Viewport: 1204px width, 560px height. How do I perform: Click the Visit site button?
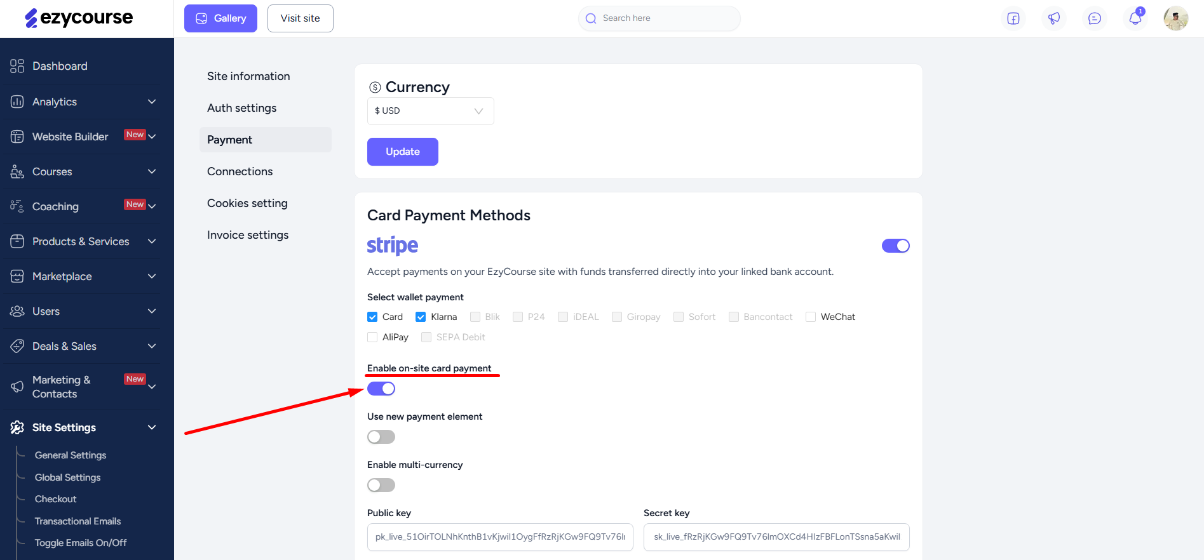(x=301, y=18)
